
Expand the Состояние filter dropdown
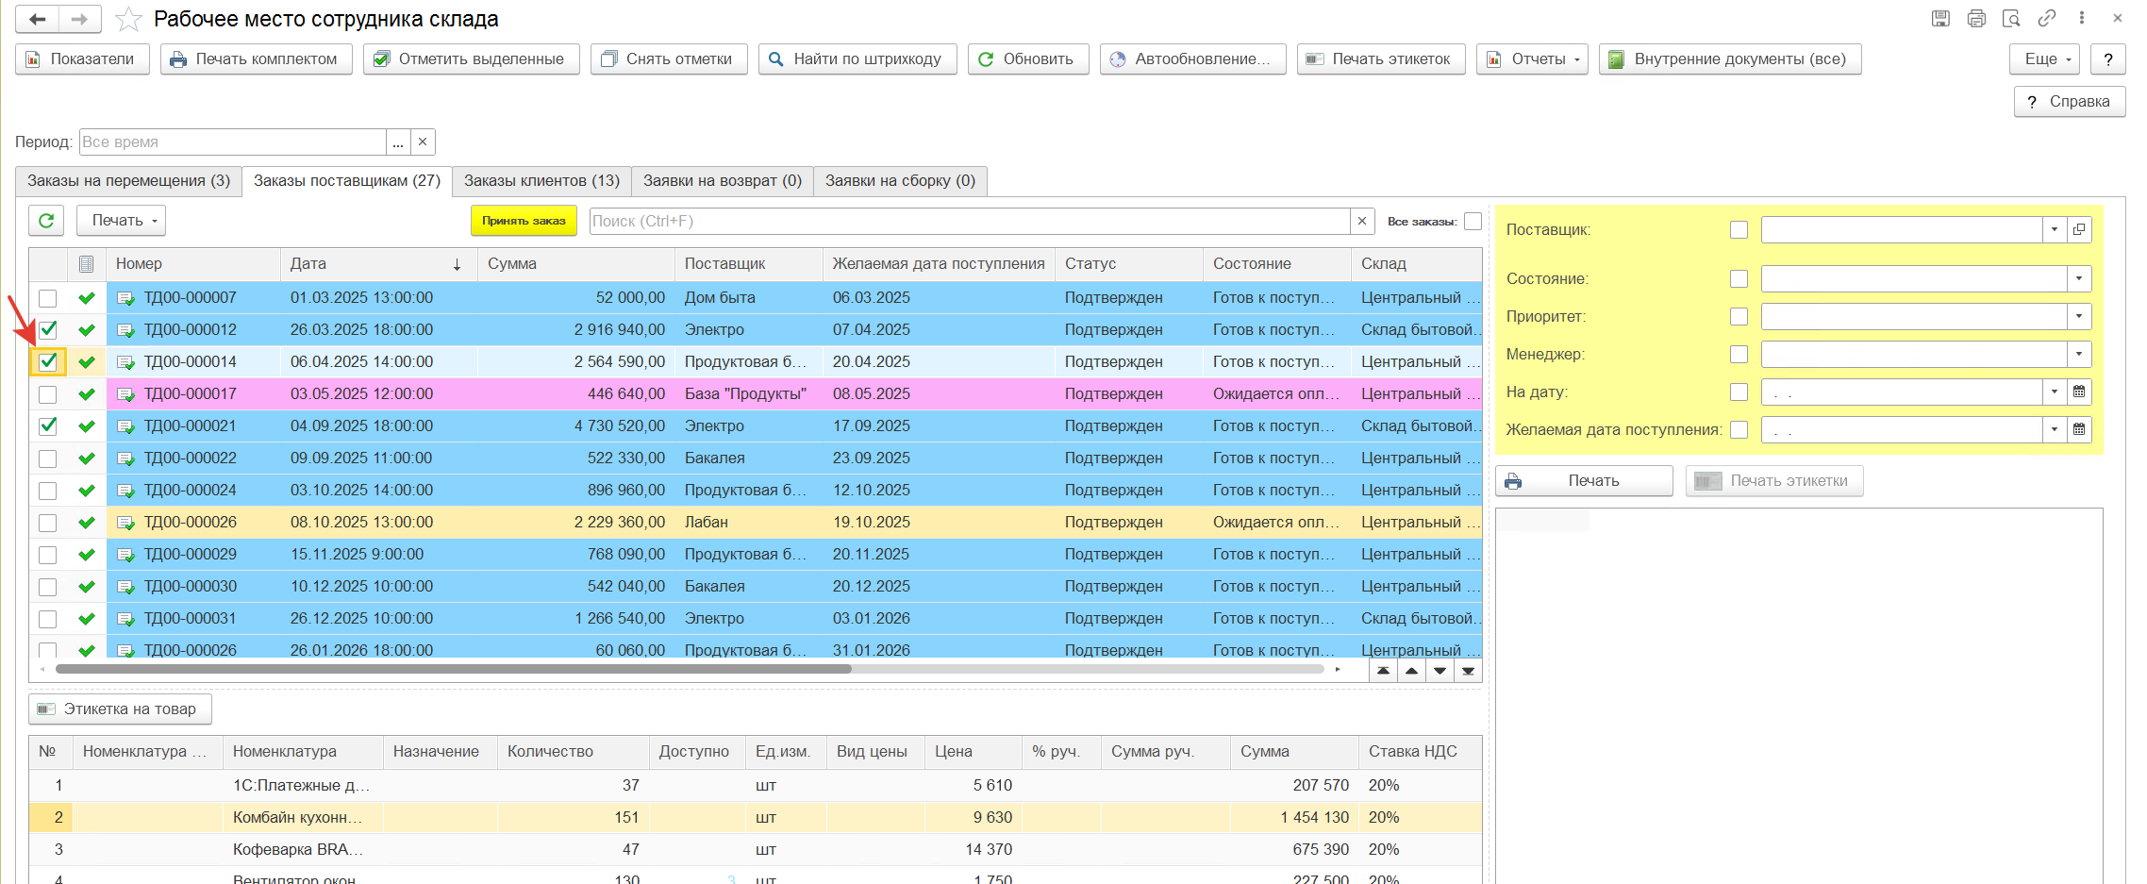click(x=2079, y=279)
